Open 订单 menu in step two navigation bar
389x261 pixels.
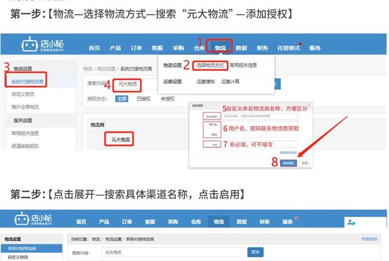127,222
